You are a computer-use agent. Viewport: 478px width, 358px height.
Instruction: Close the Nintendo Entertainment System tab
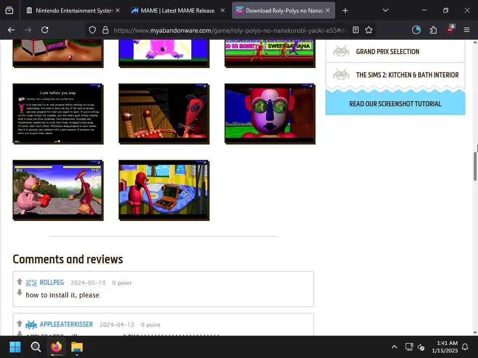point(118,11)
